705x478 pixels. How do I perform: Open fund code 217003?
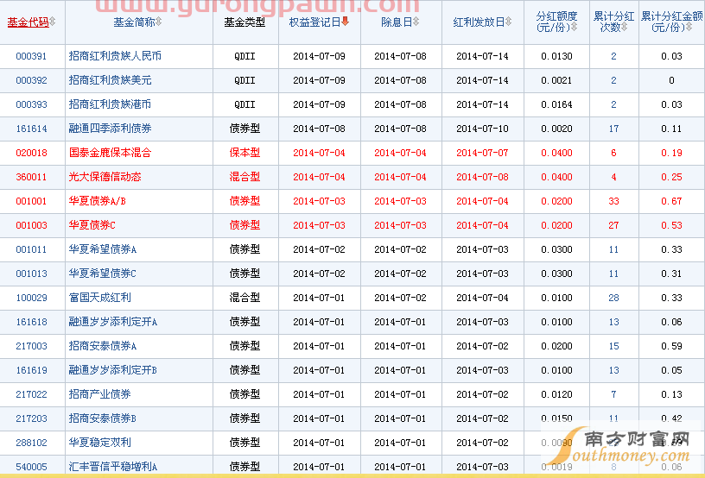pos(31,347)
